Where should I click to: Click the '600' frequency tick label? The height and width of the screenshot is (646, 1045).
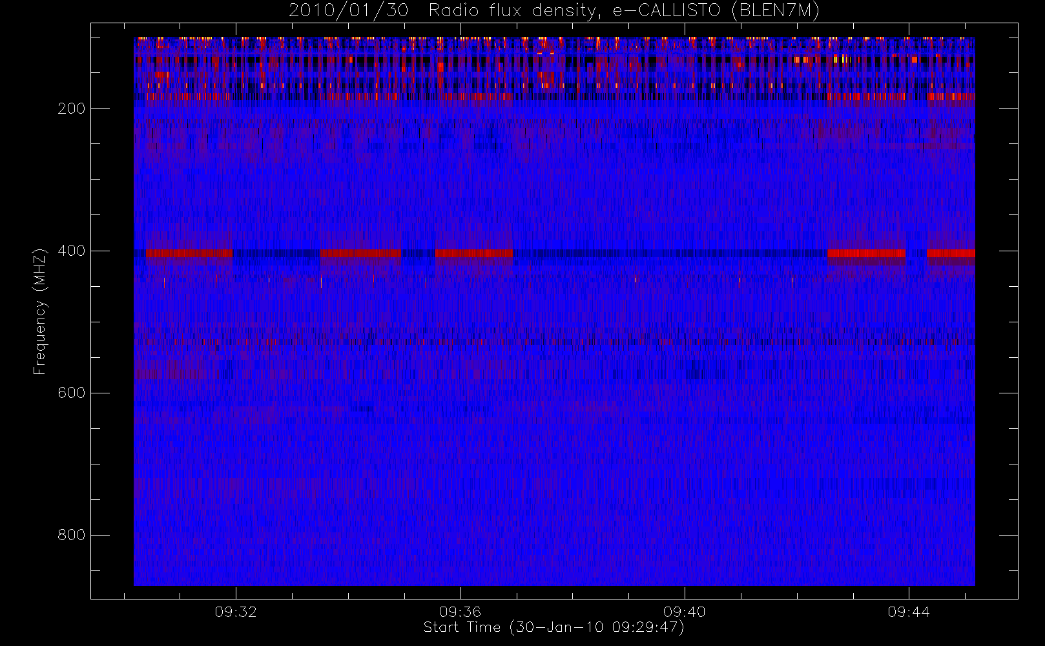[72, 393]
